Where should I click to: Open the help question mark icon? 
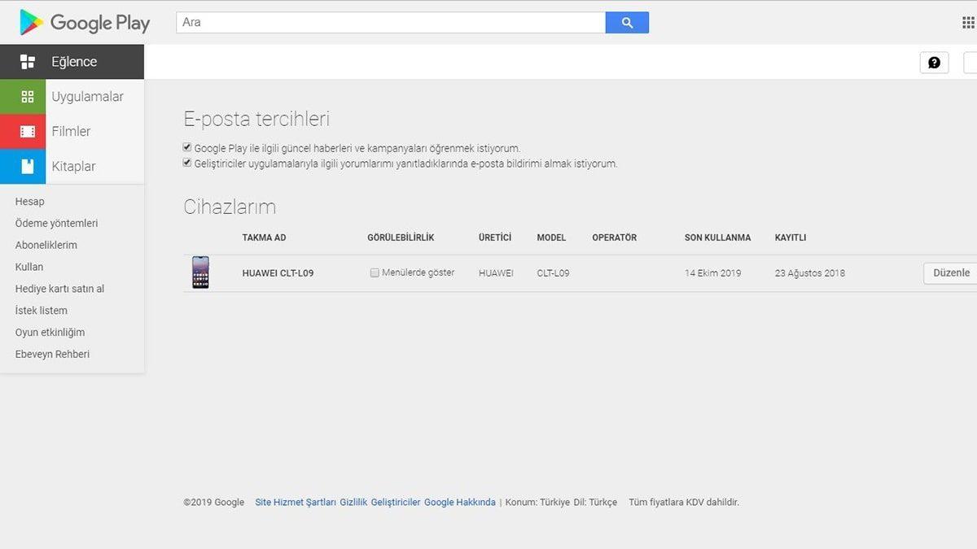pyautogui.click(x=934, y=62)
